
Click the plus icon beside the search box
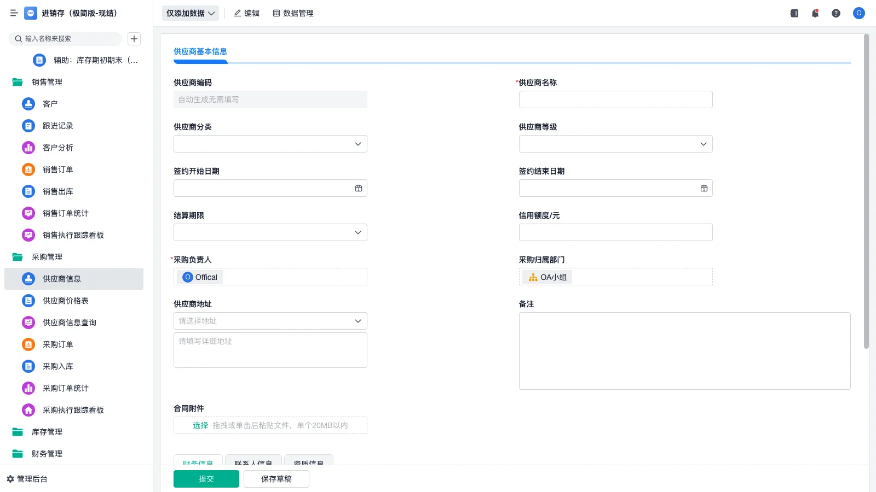tap(134, 39)
